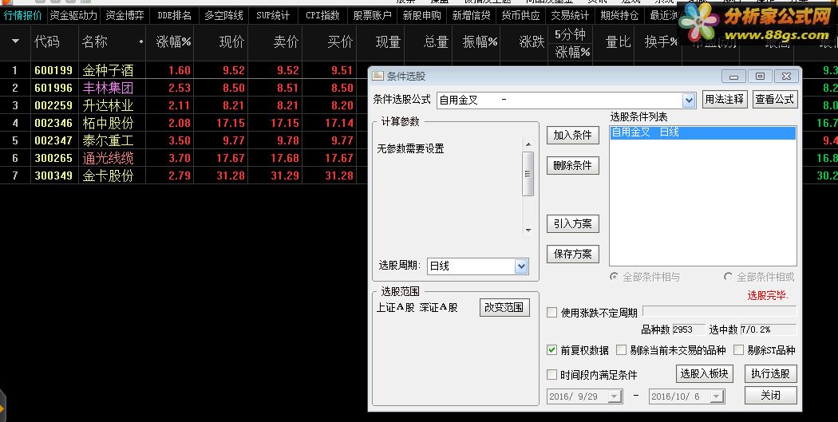
Task: Switch to 资金博弈 tab
Action: pyautogui.click(x=125, y=15)
